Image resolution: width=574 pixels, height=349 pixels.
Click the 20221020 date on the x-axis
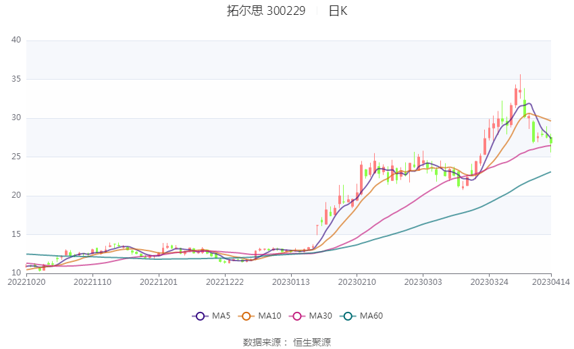[26, 282]
